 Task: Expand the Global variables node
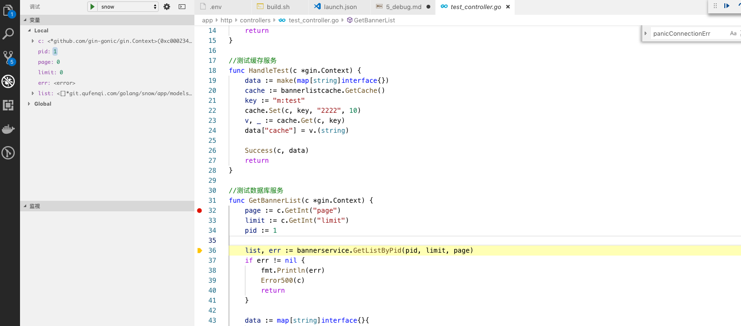[30, 104]
